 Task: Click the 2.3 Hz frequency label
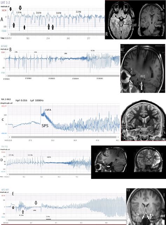pyautogui.click(x=78, y=12)
